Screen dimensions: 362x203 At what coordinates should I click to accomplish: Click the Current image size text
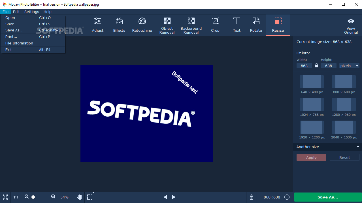(x=324, y=42)
